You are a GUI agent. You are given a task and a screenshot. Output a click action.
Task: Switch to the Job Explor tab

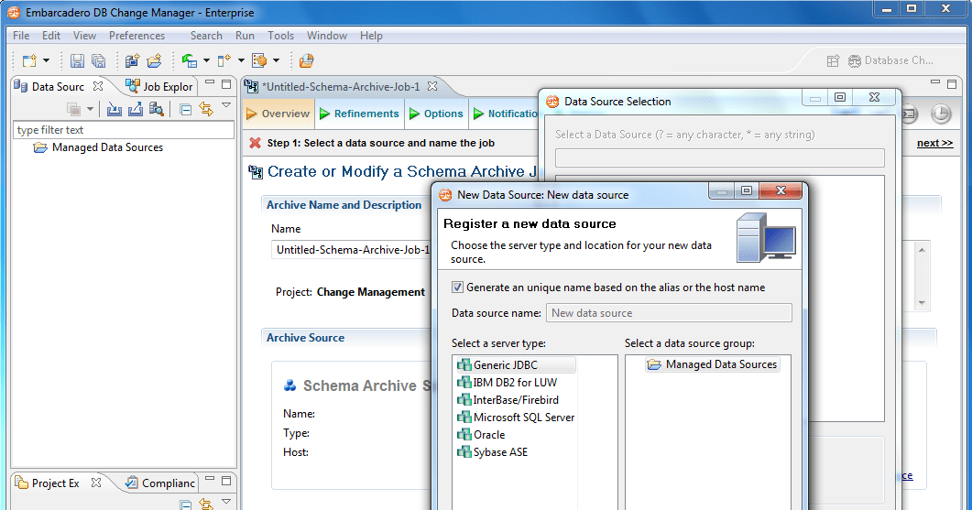tap(159, 87)
